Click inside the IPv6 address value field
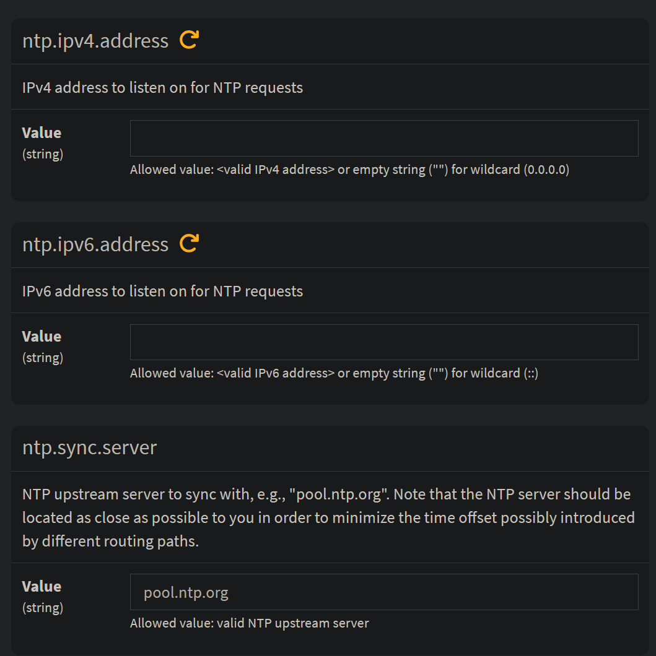The width and height of the screenshot is (656, 656). tap(384, 341)
